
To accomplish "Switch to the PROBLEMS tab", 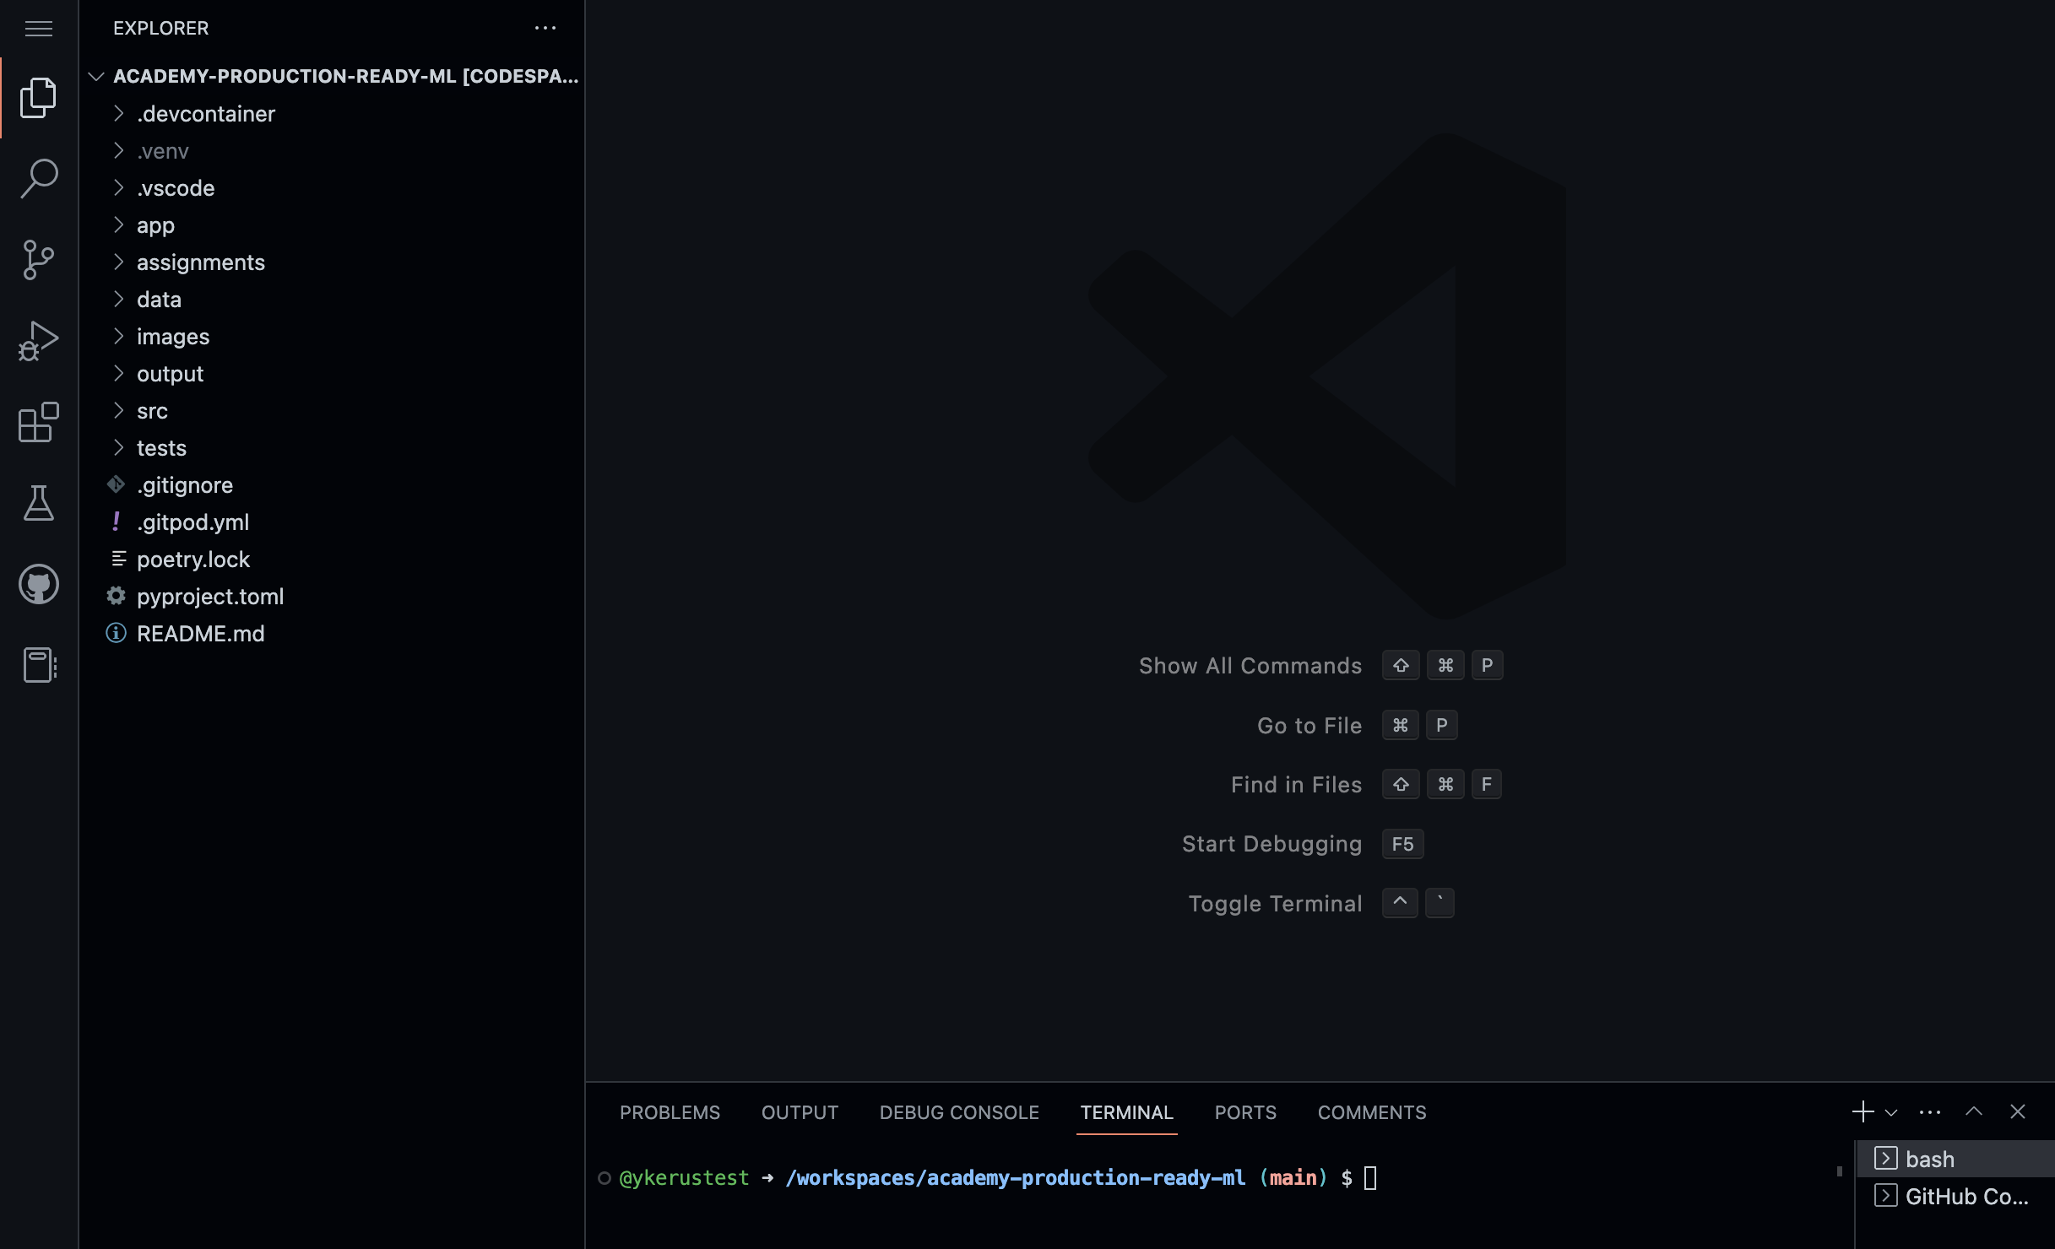I will pyautogui.click(x=670, y=1112).
